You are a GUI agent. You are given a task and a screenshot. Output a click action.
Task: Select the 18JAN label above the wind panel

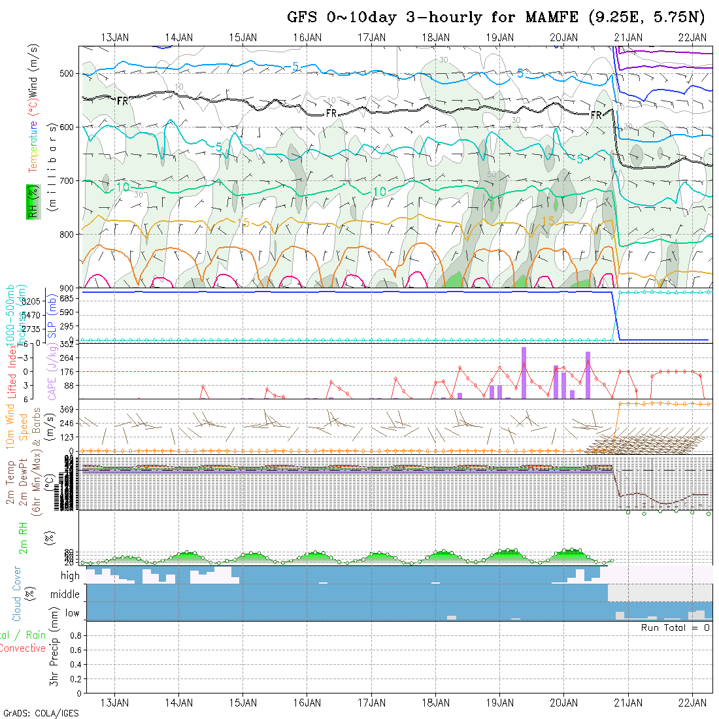click(435, 38)
